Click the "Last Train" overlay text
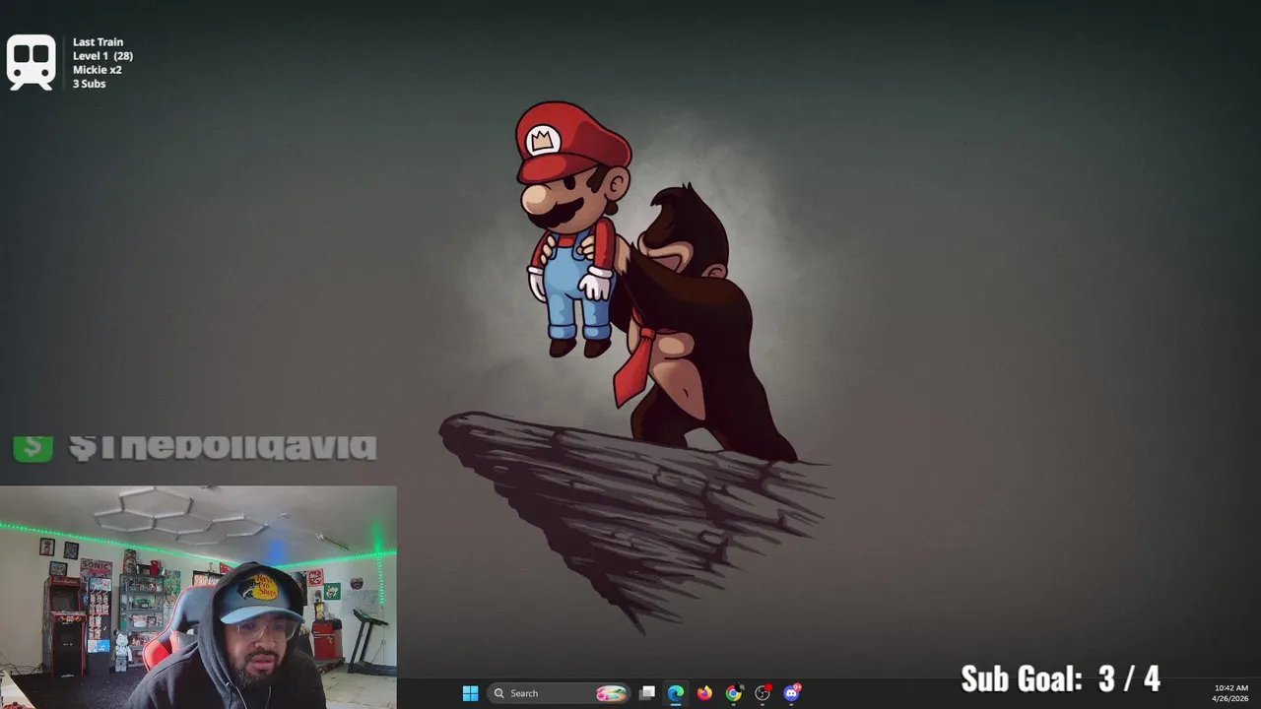1261x709 pixels. 98,42
